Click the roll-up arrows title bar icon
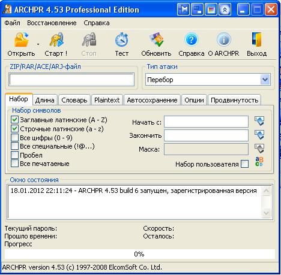Image resolution: width=281 pixels, height=275 pixels. [x=225, y=10]
